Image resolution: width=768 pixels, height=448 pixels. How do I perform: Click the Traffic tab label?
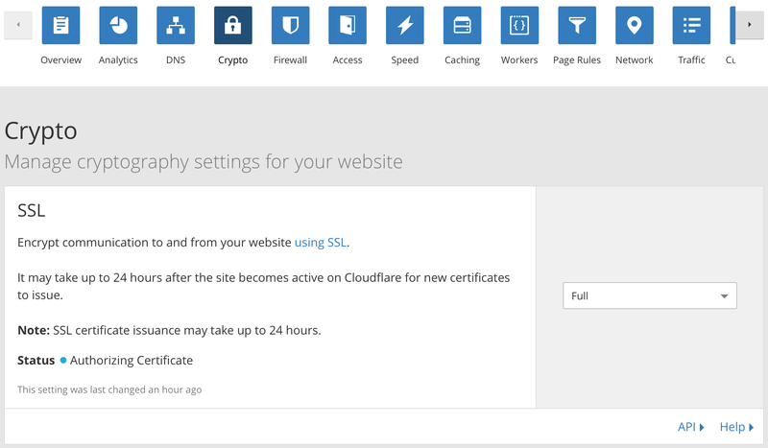[x=691, y=59]
